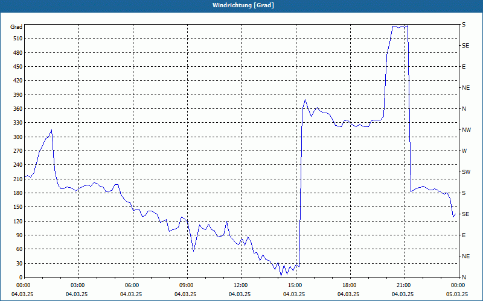The image size is (483, 301).
Task: Select the 04.03.25 date under 03:00
Action: [x=77, y=294]
